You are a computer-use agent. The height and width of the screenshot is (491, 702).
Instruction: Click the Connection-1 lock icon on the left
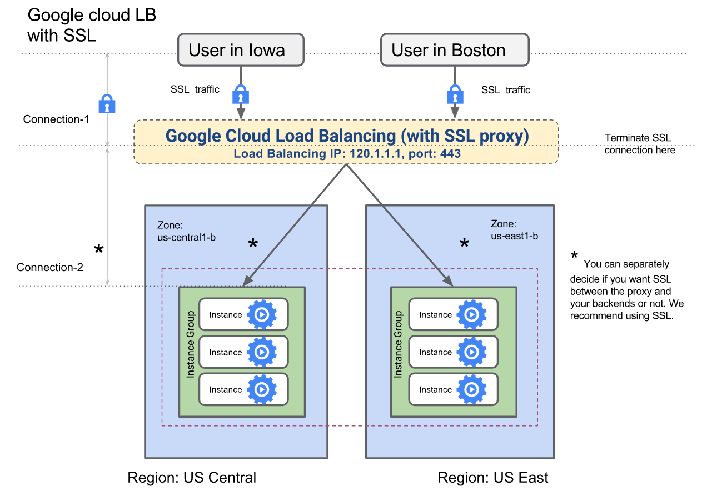(106, 103)
